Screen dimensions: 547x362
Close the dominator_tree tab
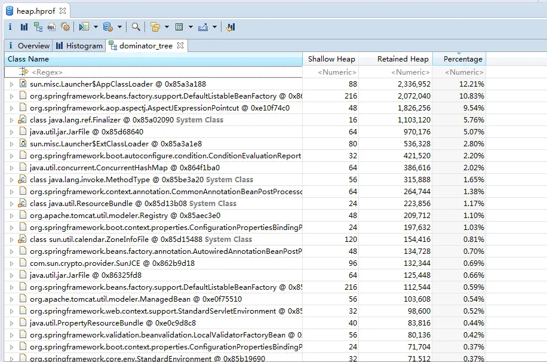pyautogui.click(x=180, y=45)
